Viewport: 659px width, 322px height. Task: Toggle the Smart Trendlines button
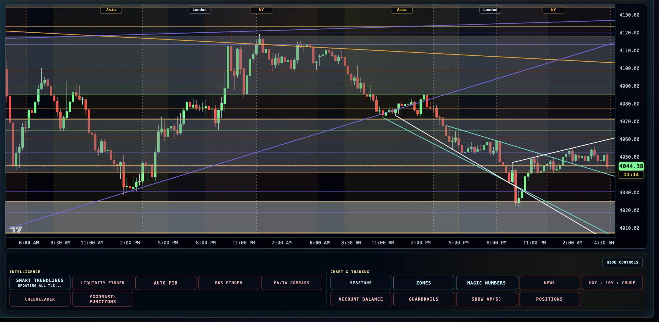click(40, 283)
